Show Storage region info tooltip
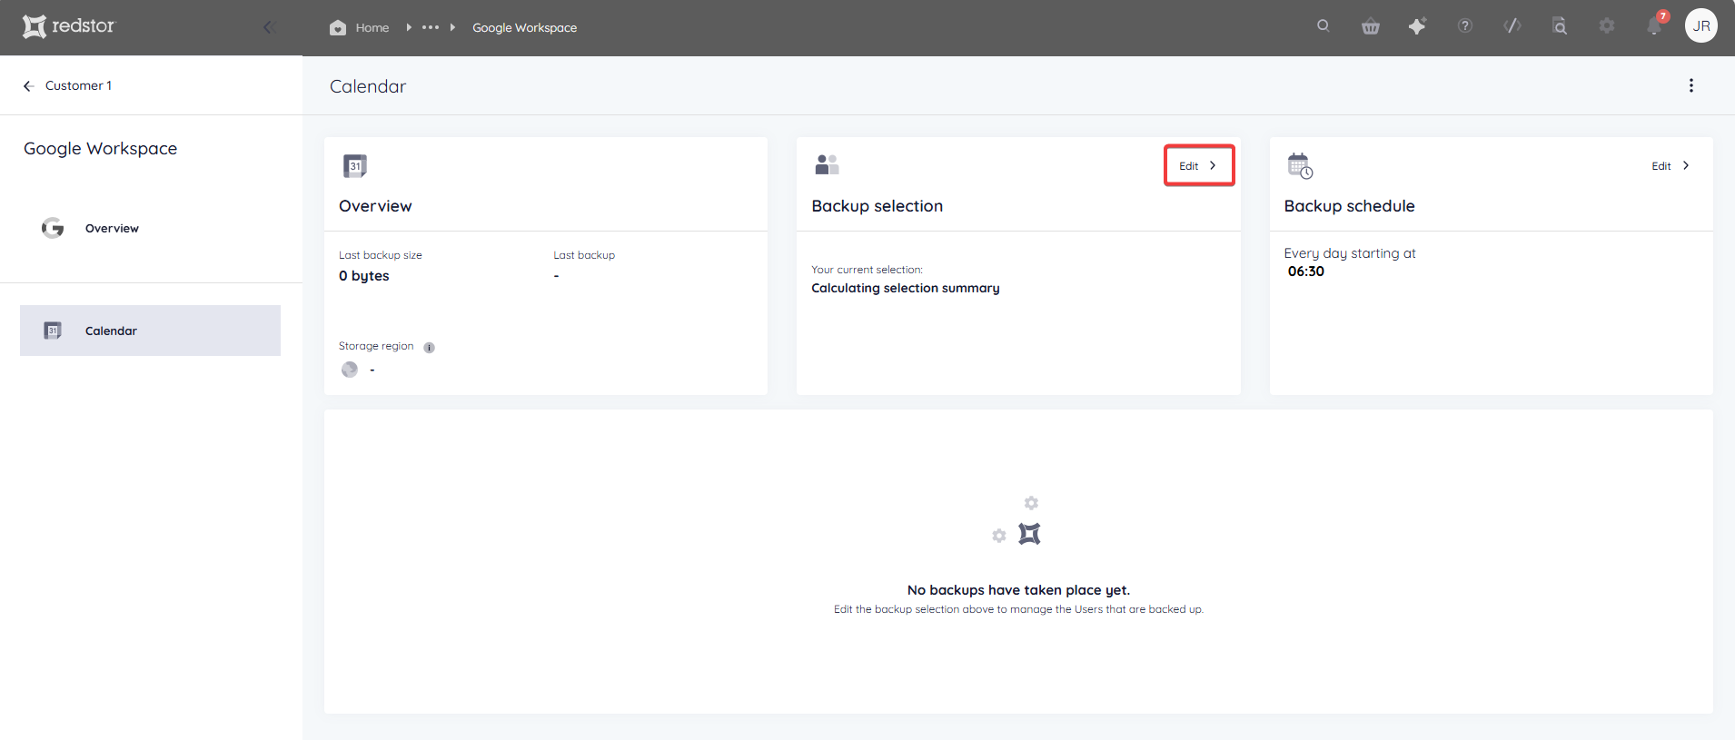This screenshot has height=740, width=1735. click(x=429, y=348)
